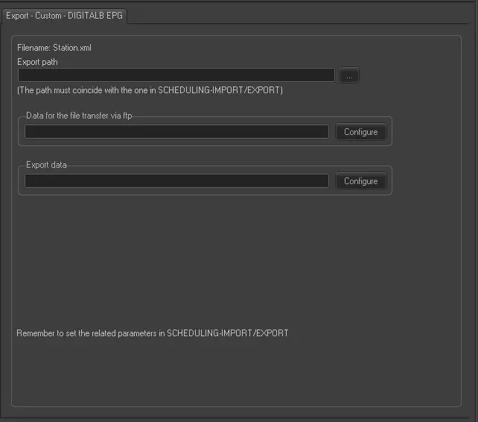Click the Station.xml filename text
Viewport: 478px width, 422px height.
pyautogui.click(x=71, y=48)
